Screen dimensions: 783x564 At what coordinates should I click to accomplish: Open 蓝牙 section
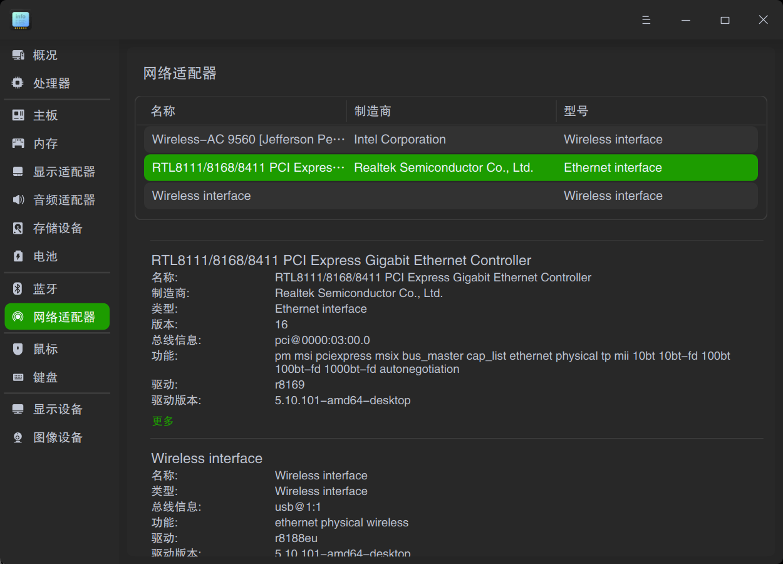[x=57, y=289]
